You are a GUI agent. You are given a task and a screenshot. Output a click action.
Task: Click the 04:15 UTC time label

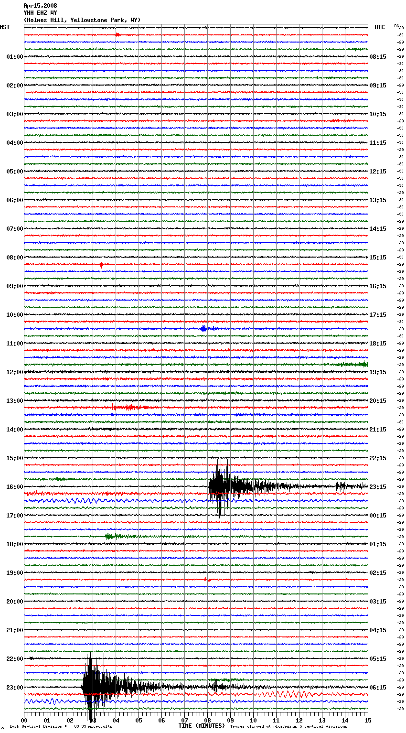pos(378,630)
